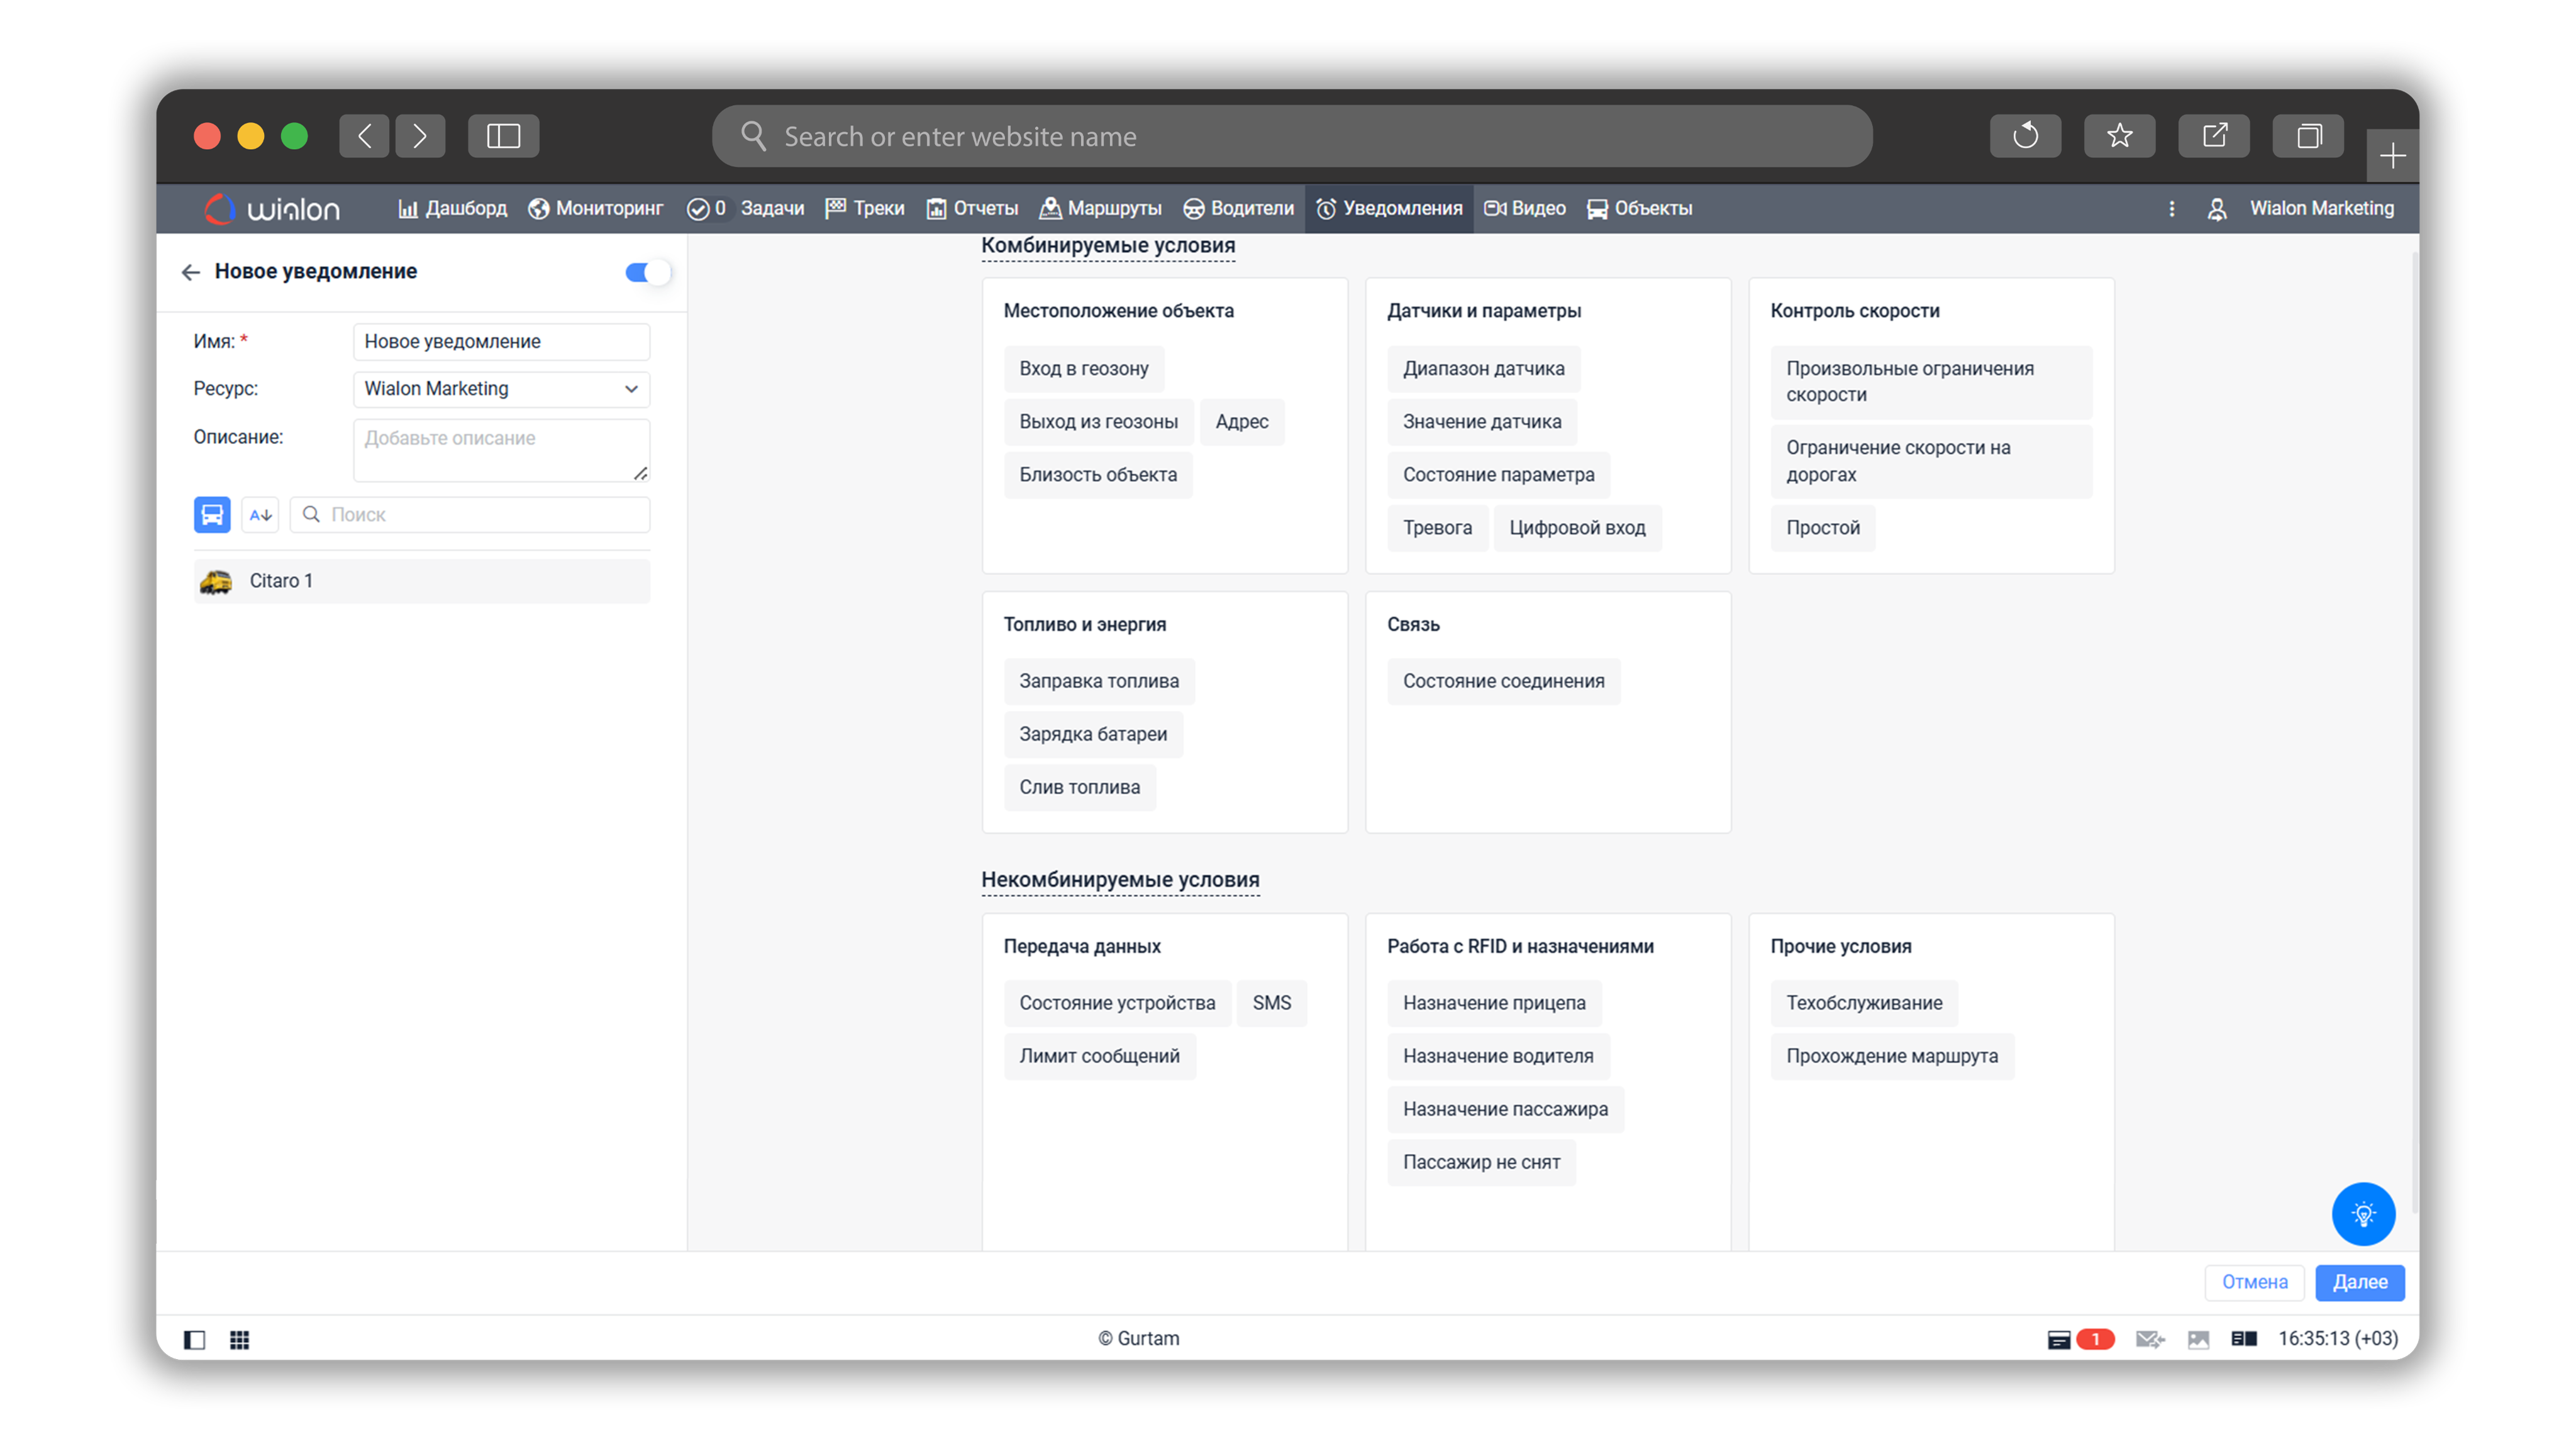This screenshot has width=2576, height=1449.
Task: Open the blue lightbulb tips button
Action: [2363, 1214]
